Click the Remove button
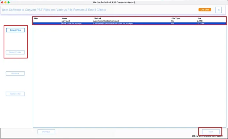228x139 pixels. point(15,73)
